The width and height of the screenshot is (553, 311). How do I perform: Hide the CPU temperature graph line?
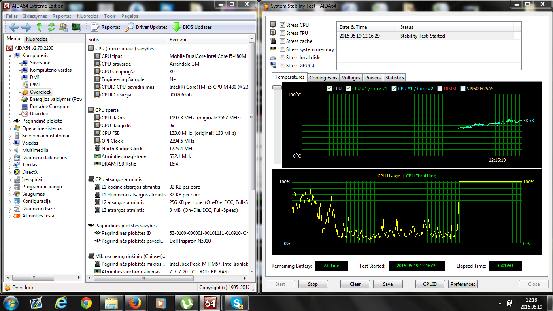tap(329, 89)
